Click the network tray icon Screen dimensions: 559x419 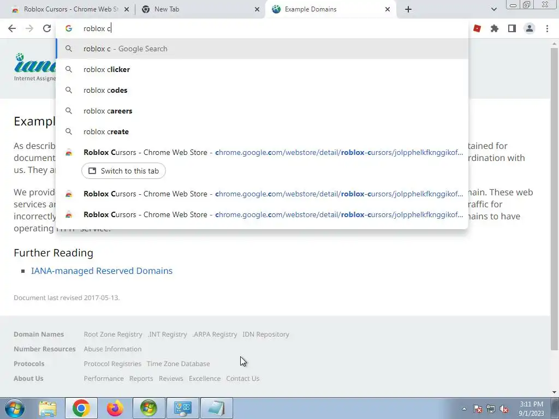[x=491, y=409]
